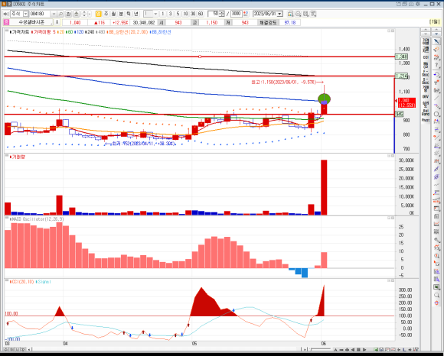Add OBV indicator from side list

coord(426,96)
